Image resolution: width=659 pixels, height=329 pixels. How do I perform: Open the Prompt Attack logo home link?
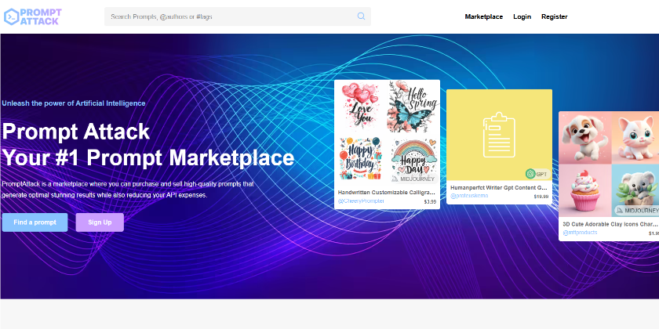pos(33,16)
